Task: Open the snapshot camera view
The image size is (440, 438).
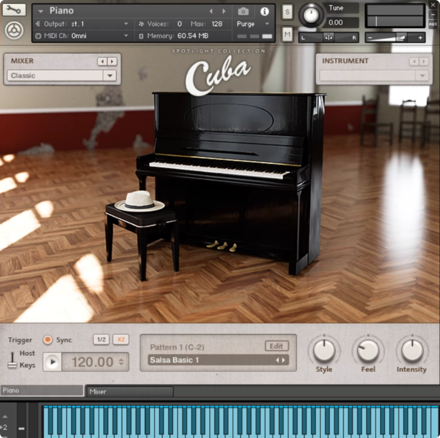Action: point(243,11)
